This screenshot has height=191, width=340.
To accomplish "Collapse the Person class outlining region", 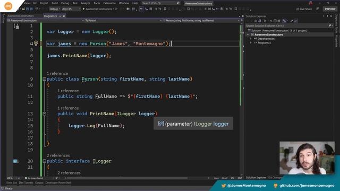I will (45, 79).
